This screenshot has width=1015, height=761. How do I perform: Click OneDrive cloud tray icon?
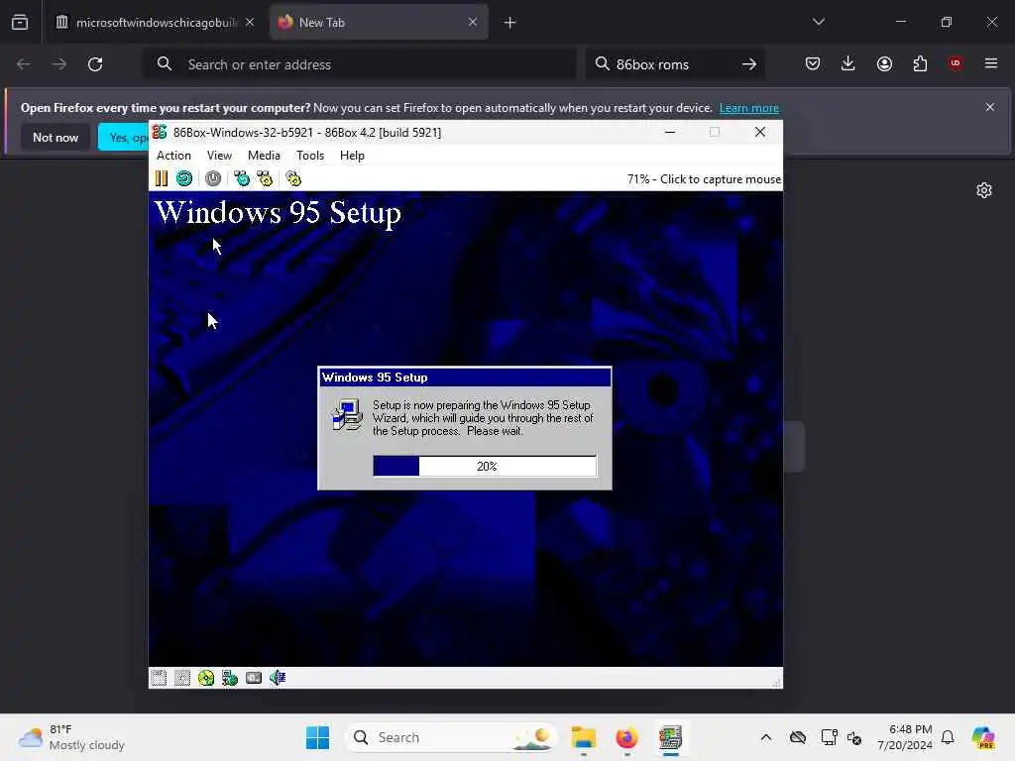[x=798, y=737]
